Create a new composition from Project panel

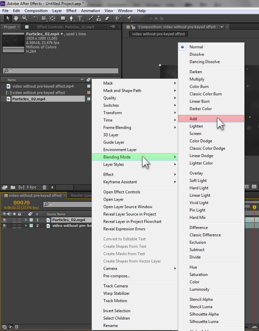(x=21, y=187)
